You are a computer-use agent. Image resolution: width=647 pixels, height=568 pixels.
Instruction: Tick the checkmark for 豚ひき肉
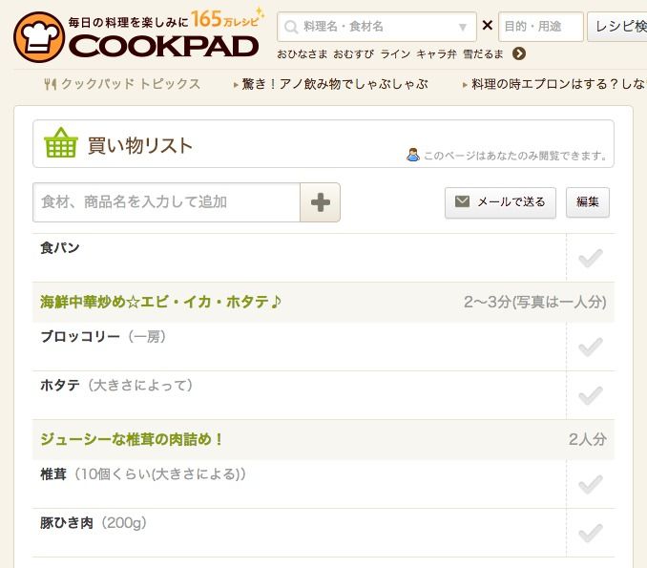591,533
